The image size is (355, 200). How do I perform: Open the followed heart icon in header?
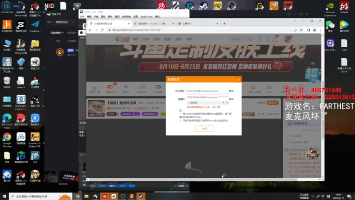coord(268,39)
